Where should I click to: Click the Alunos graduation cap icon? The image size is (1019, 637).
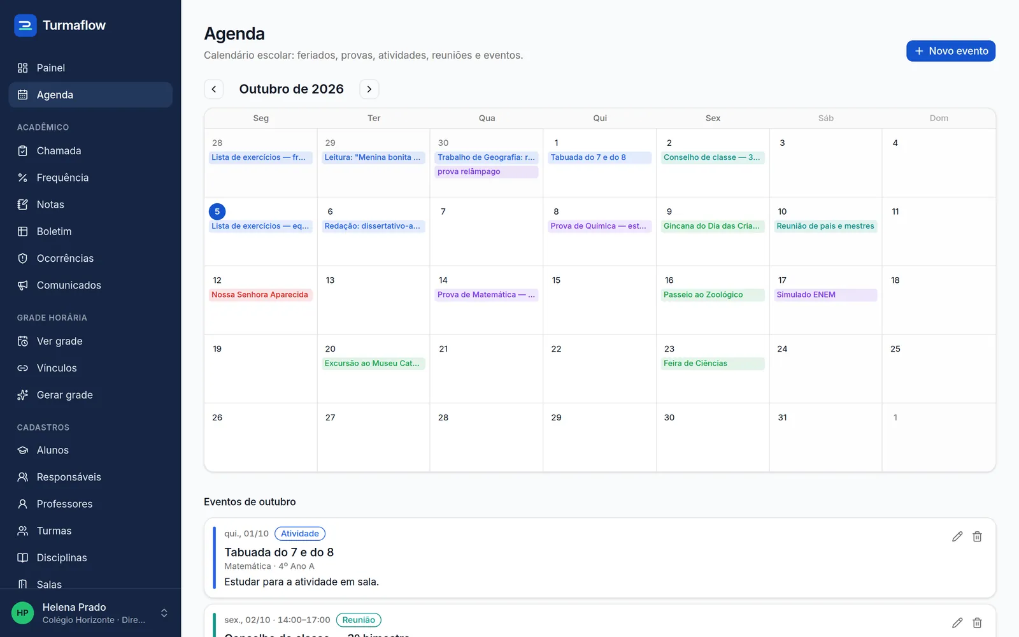coord(23,450)
